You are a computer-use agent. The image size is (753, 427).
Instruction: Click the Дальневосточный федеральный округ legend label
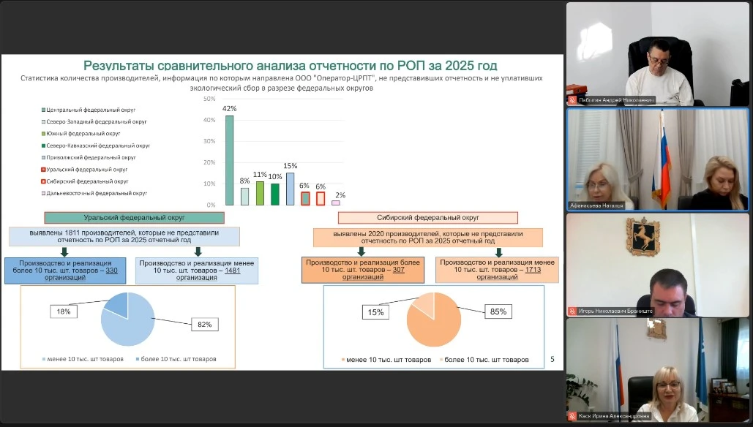coord(97,193)
